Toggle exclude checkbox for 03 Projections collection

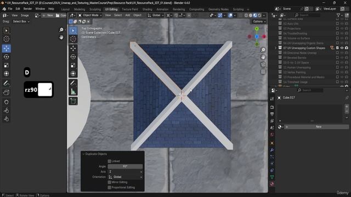pos(337,28)
